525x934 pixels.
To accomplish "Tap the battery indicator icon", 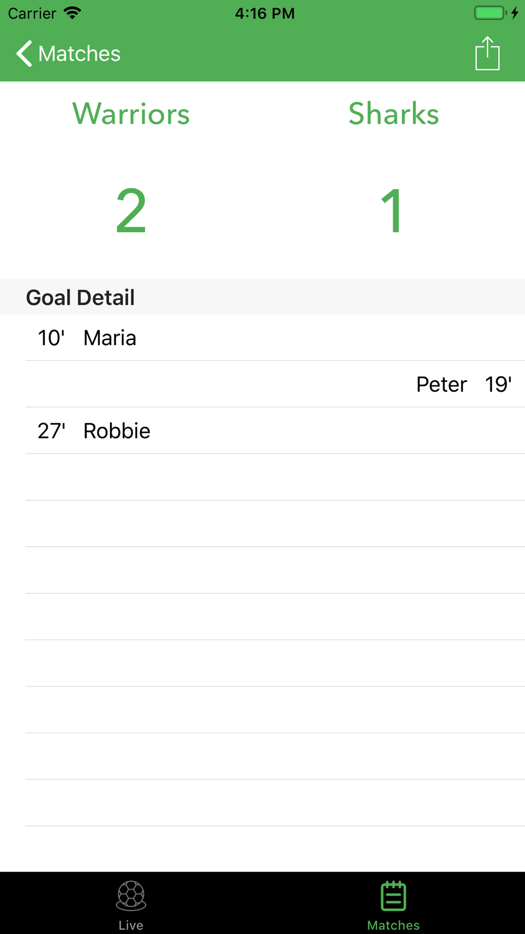I will click(x=490, y=13).
